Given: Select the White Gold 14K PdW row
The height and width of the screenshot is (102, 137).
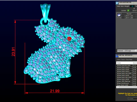Looking at the screenshot, I should pyautogui.click(x=126, y=73).
